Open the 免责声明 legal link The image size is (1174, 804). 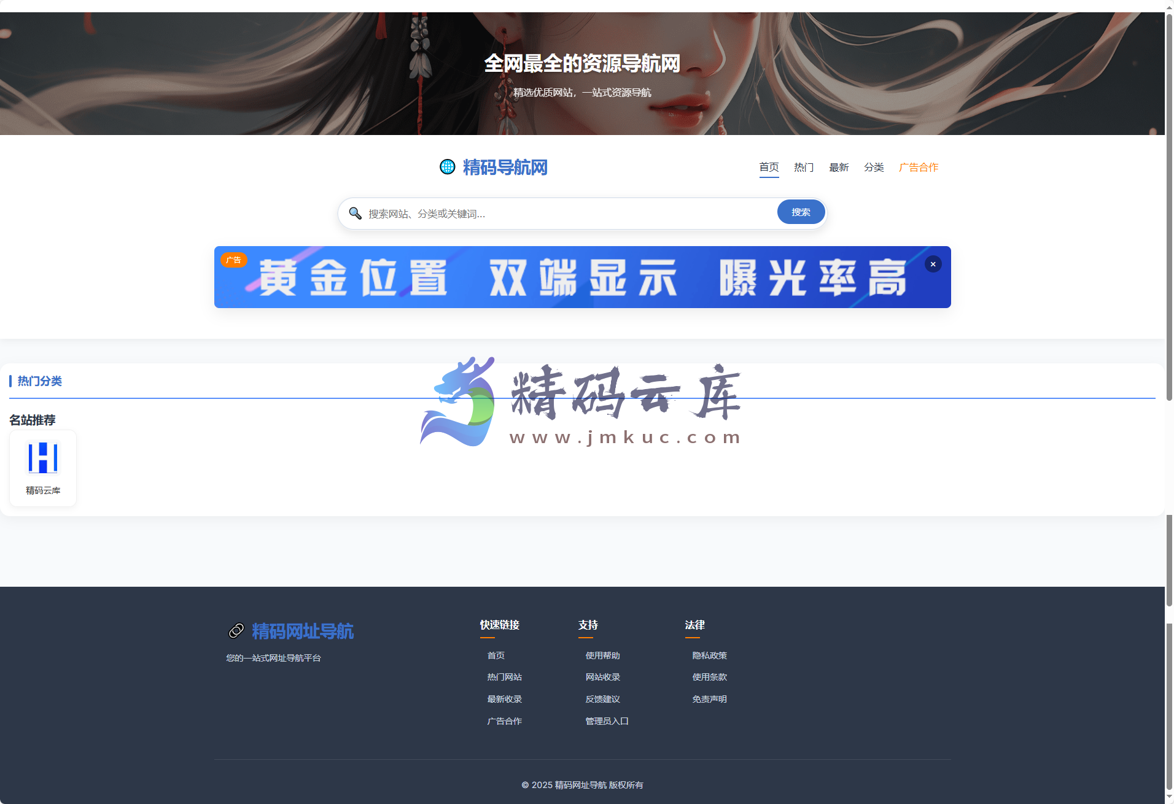(710, 699)
